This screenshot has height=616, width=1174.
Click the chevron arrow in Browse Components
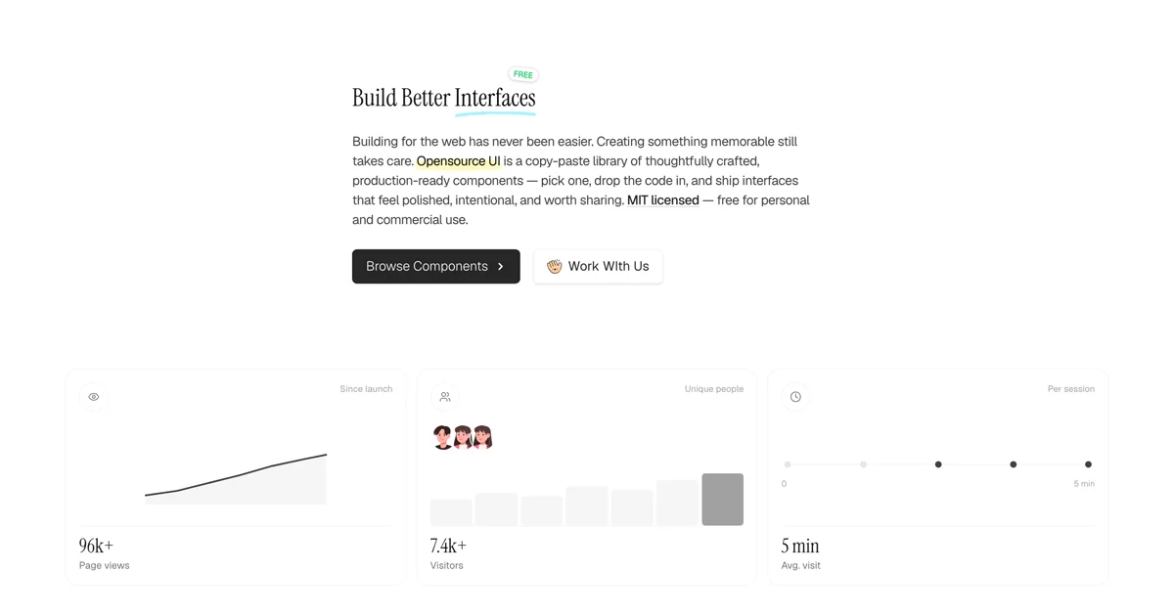[x=501, y=267]
